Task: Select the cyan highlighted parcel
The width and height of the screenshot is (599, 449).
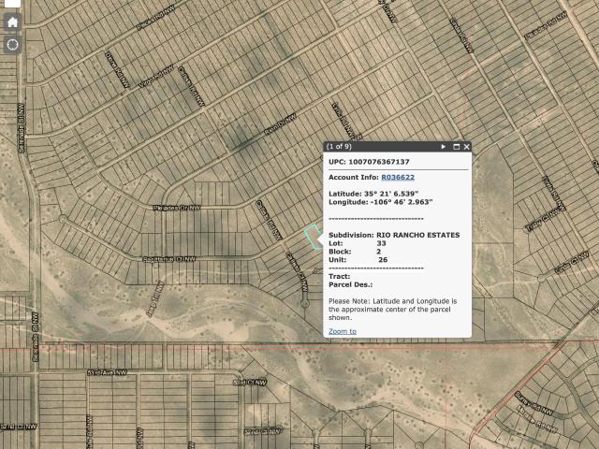Action: tap(313, 238)
